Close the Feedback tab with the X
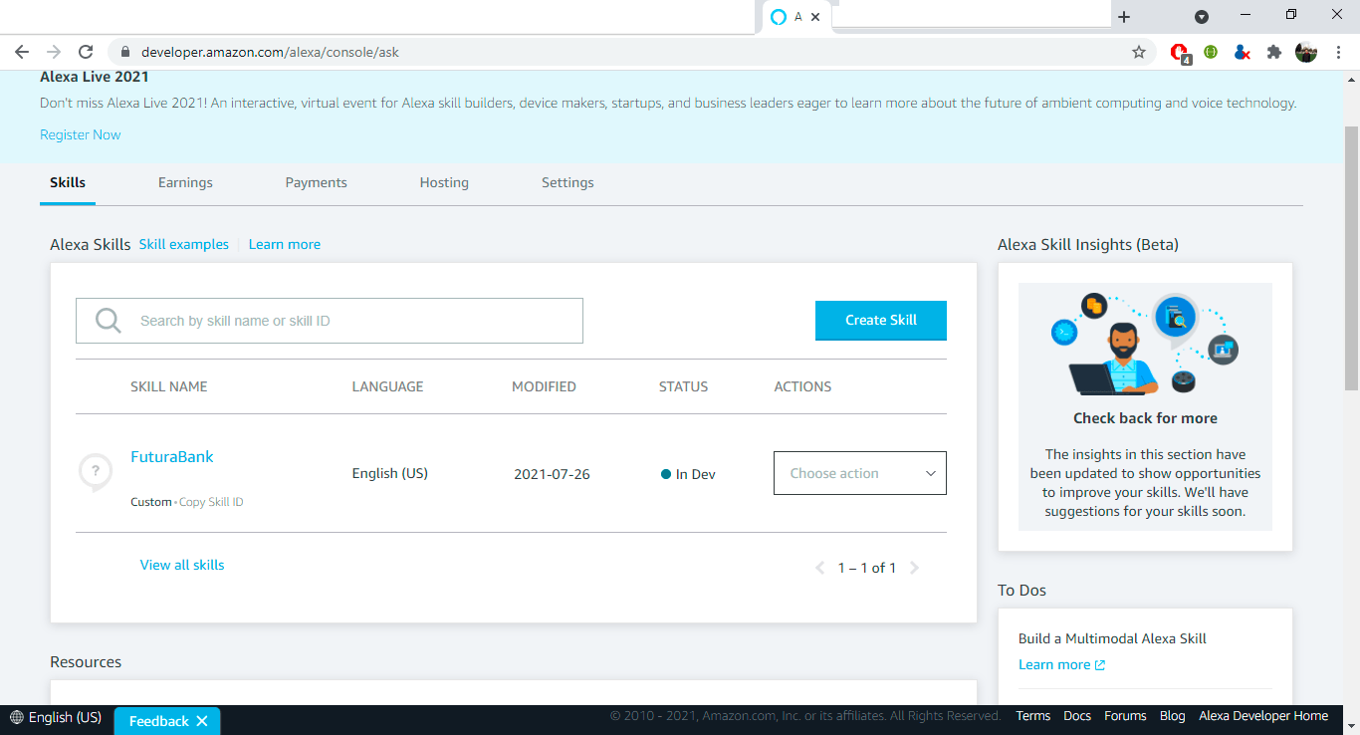 point(202,721)
